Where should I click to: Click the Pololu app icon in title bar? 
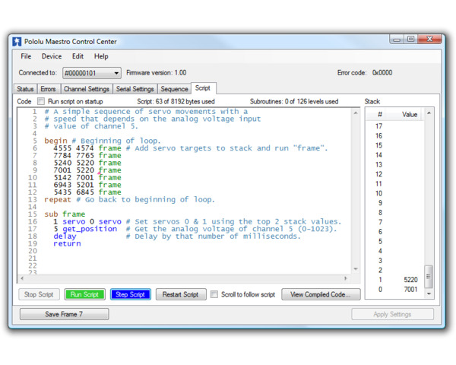point(17,42)
